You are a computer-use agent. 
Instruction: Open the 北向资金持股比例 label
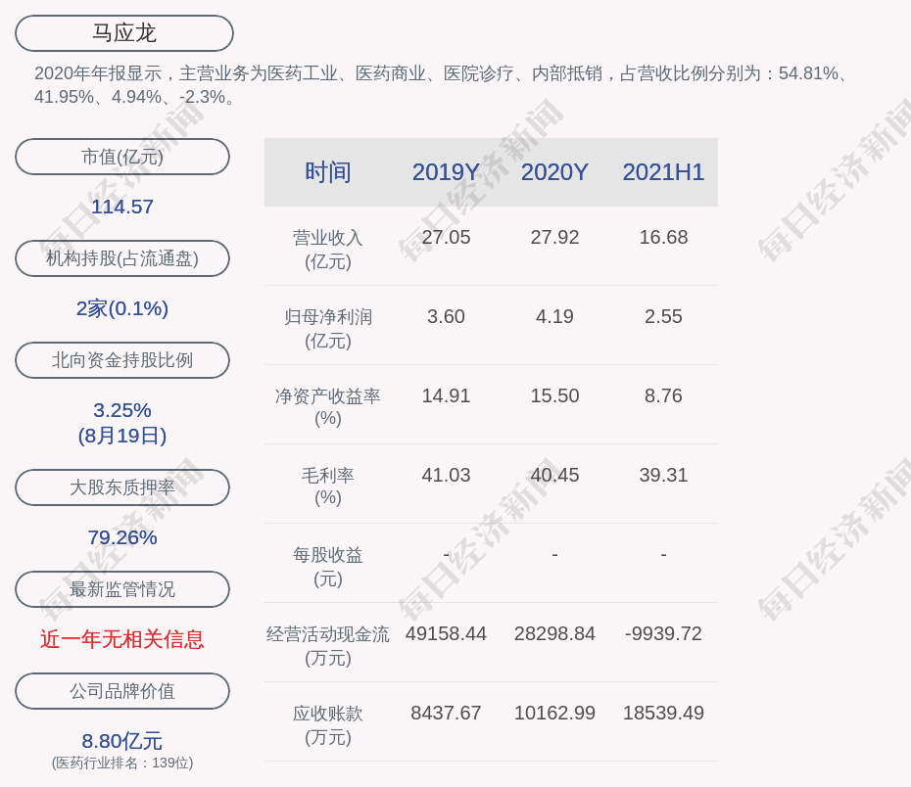[x=122, y=360]
